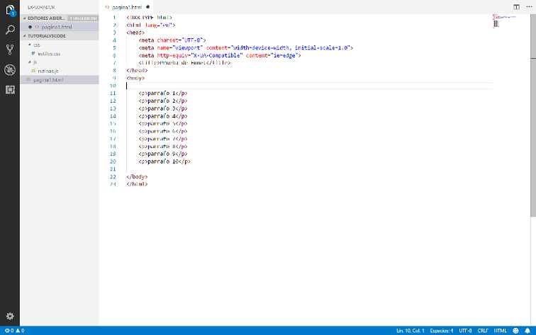Click the feedback smiley in status bar
536x335 pixels.
pos(516,331)
